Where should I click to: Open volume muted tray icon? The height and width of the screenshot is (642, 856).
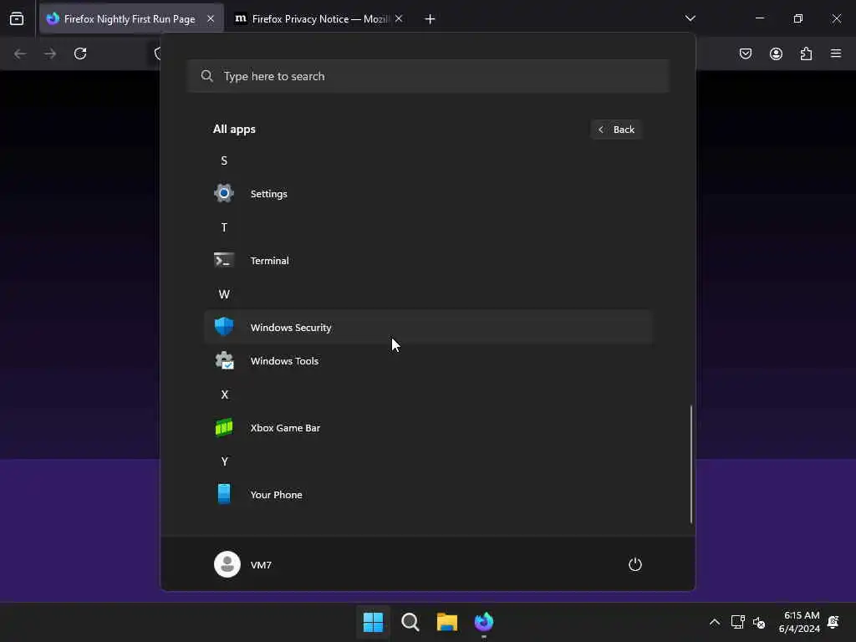[x=759, y=622]
